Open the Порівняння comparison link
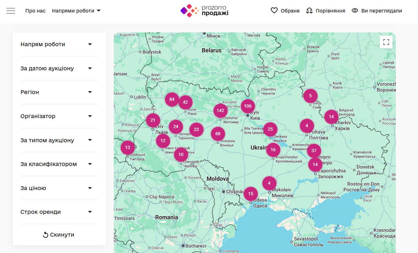 325,11
